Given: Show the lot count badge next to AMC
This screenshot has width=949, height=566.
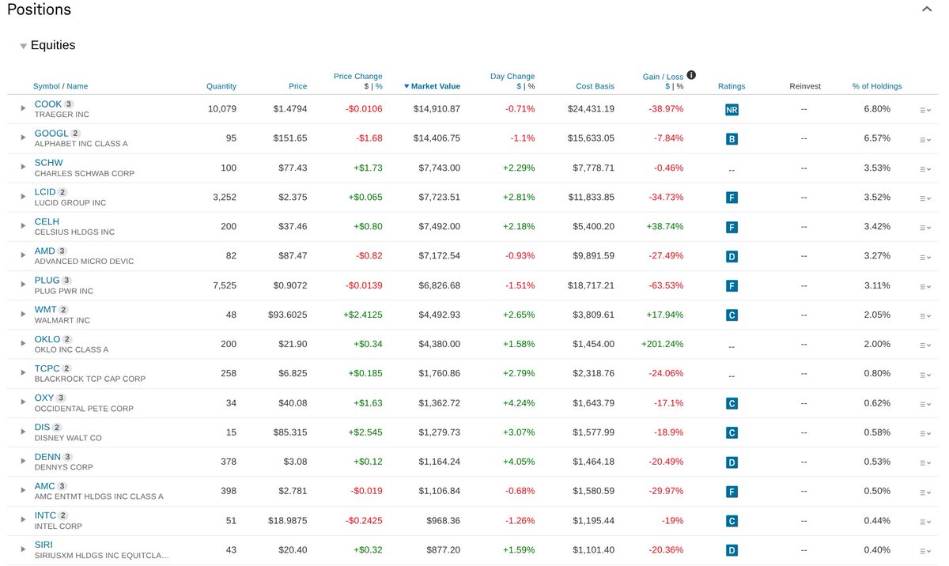Looking at the screenshot, I should (x=62, y=486).
